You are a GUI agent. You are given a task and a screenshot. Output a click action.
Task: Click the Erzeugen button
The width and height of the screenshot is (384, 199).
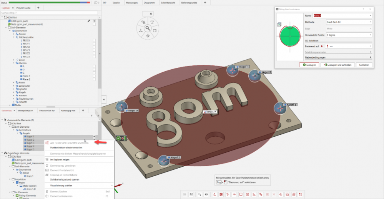click(x=309, y=65)
